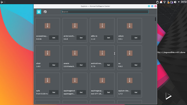Screen dimensions: 187x105
Task: Expand hidden system tray icons arrow
Action: tap(179, 2)
